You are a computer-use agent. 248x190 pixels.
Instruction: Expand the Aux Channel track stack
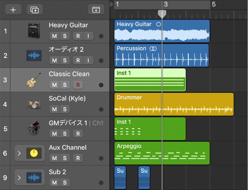19,153
